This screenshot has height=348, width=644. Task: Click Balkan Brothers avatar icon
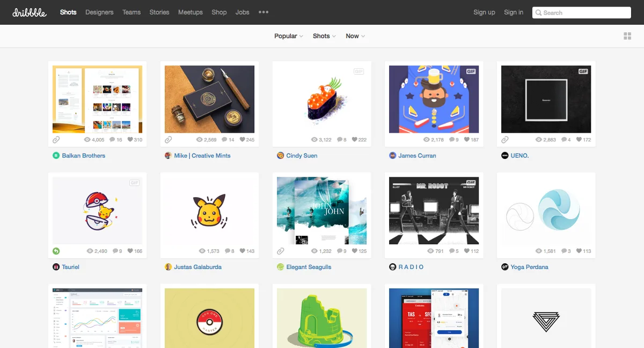pos(56,156)
